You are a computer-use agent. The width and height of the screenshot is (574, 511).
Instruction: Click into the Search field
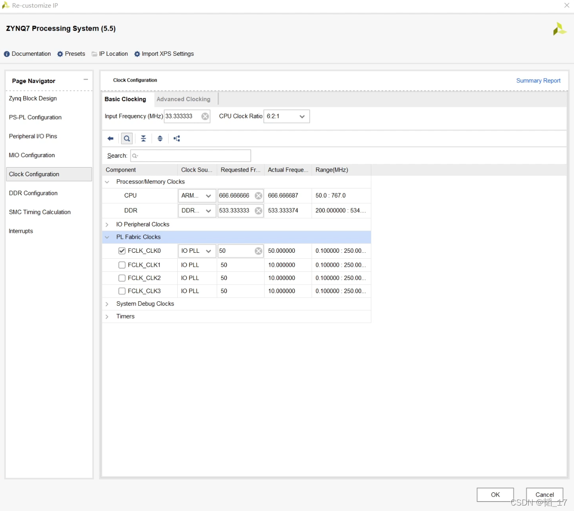tap(190, 156)
